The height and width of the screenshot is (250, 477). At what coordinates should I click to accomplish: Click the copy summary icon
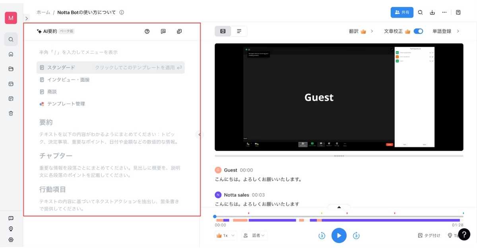179,31
